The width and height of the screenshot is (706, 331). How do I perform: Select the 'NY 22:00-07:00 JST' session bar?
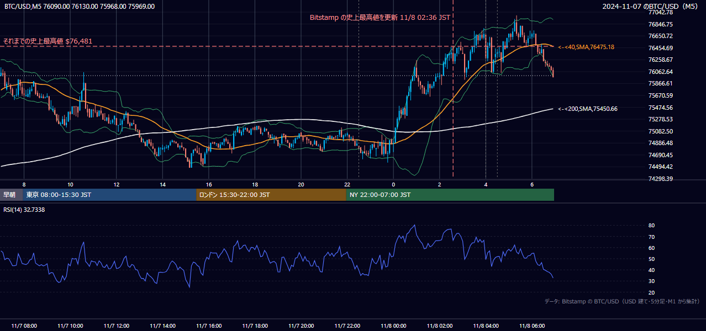450,195
